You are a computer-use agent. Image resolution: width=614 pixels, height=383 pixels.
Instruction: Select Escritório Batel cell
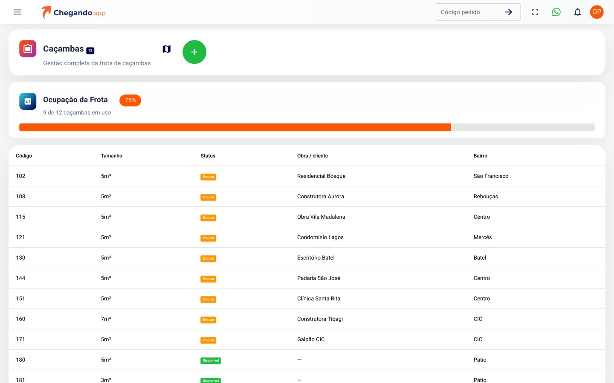click(316, 258)
